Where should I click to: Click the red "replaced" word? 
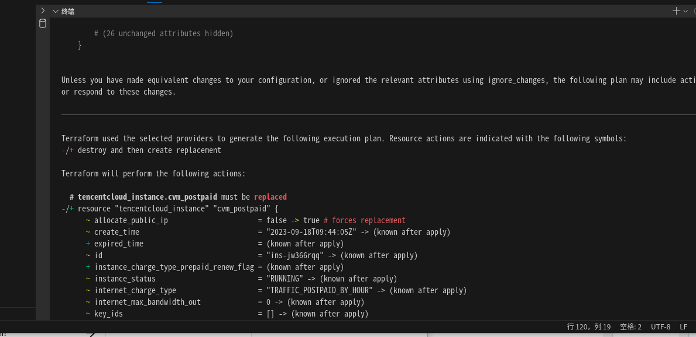point(270,197)
